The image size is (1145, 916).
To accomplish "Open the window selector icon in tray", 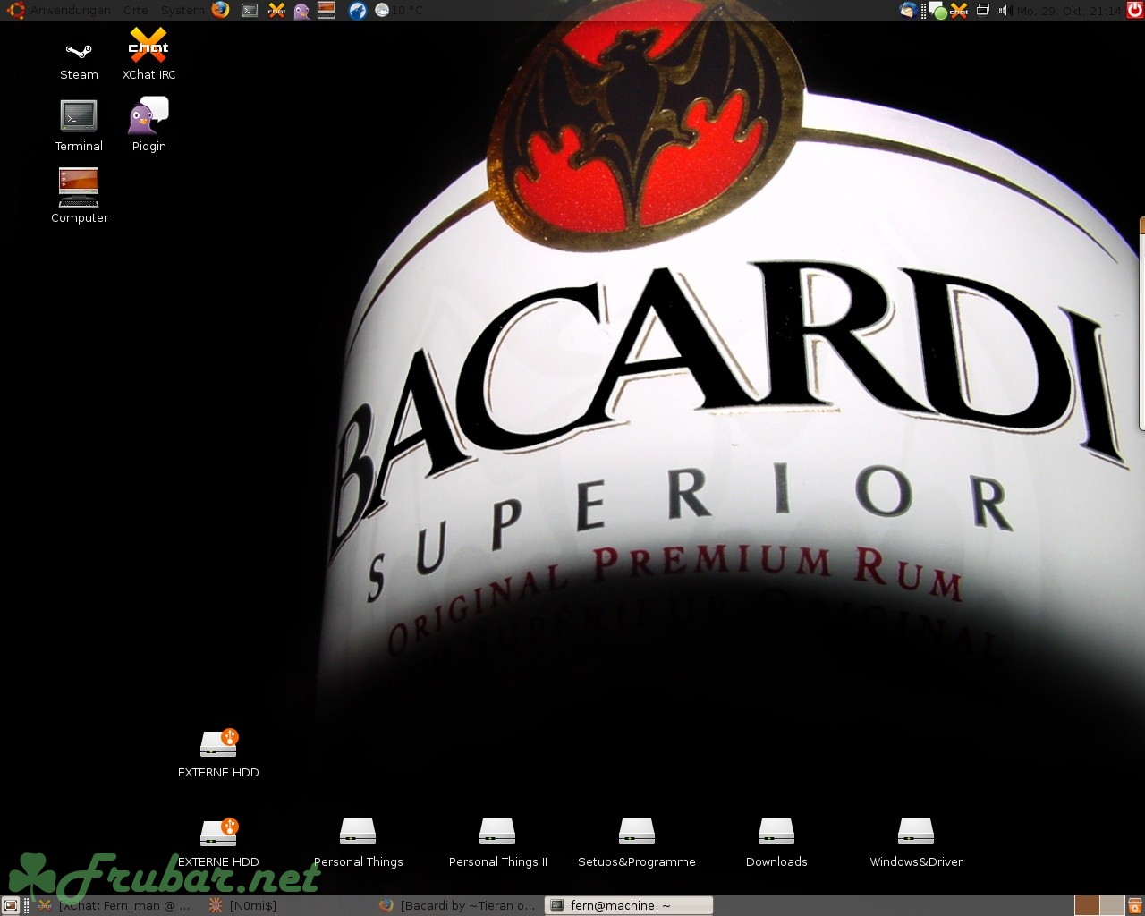I will coord(982,11).
